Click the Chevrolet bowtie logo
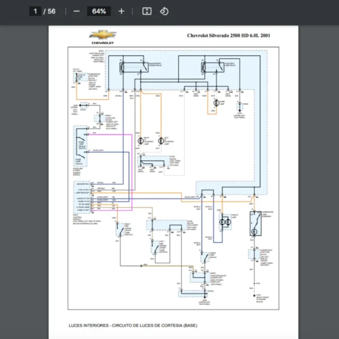 click(102, 36)
